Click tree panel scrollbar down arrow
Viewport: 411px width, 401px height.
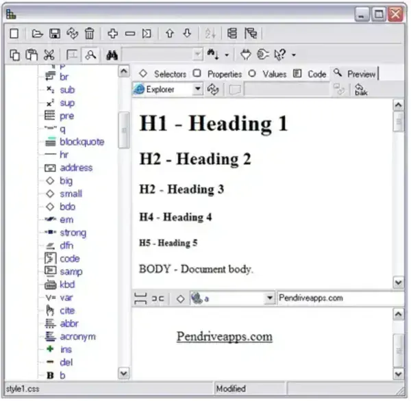(124, 373)
